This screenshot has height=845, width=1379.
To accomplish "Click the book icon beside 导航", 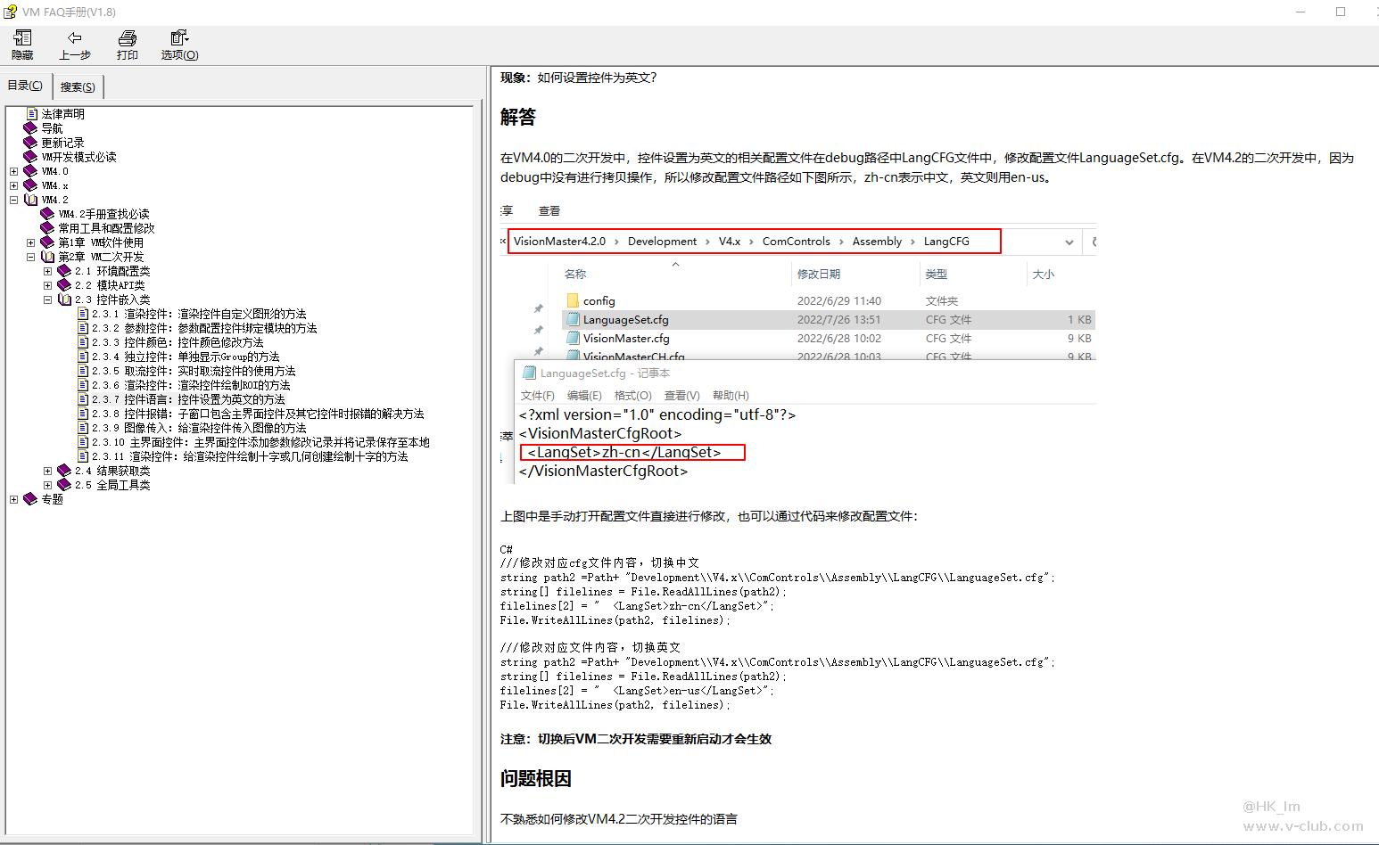I will 30,128.
